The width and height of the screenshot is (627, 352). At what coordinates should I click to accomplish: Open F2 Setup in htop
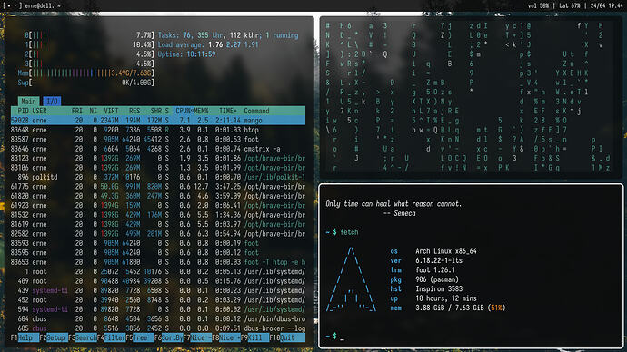tap(54, 337)
